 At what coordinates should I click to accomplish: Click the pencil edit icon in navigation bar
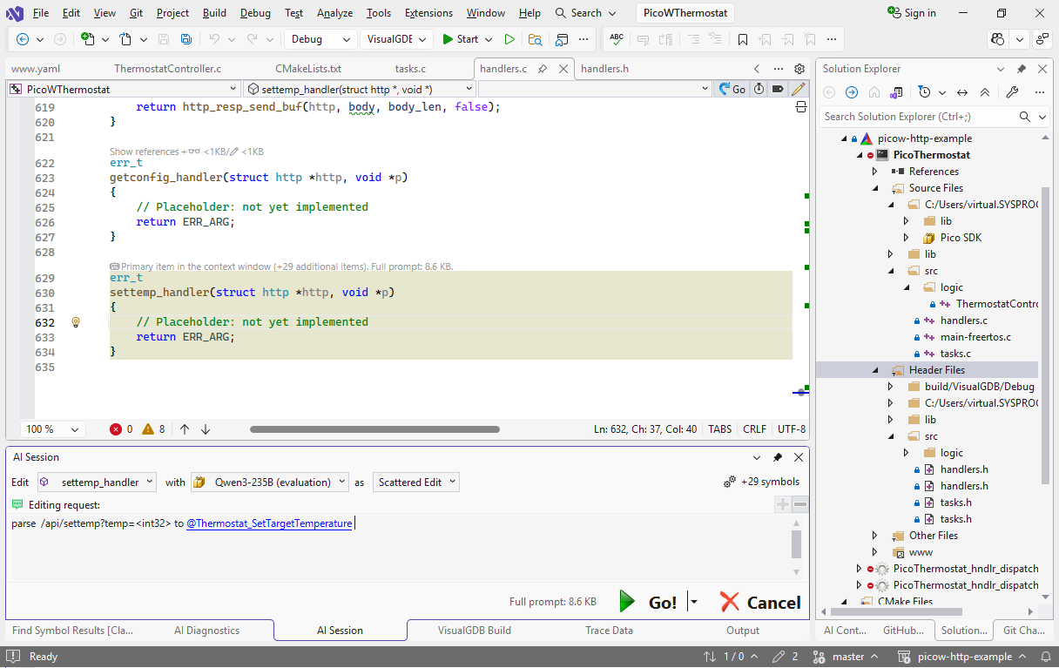798,89
